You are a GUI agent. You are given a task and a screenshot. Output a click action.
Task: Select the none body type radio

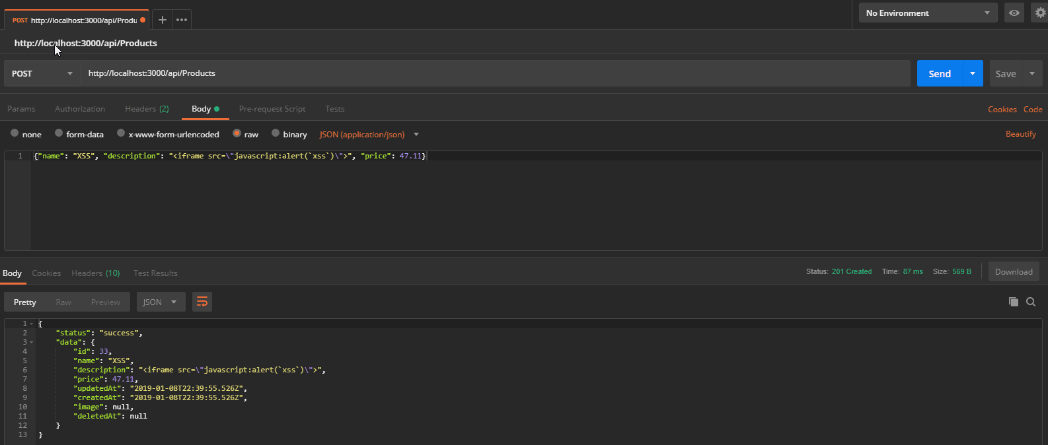pyautogui.click(x=15, y=133)
